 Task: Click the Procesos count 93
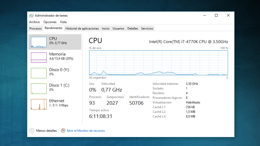point(92,103)
